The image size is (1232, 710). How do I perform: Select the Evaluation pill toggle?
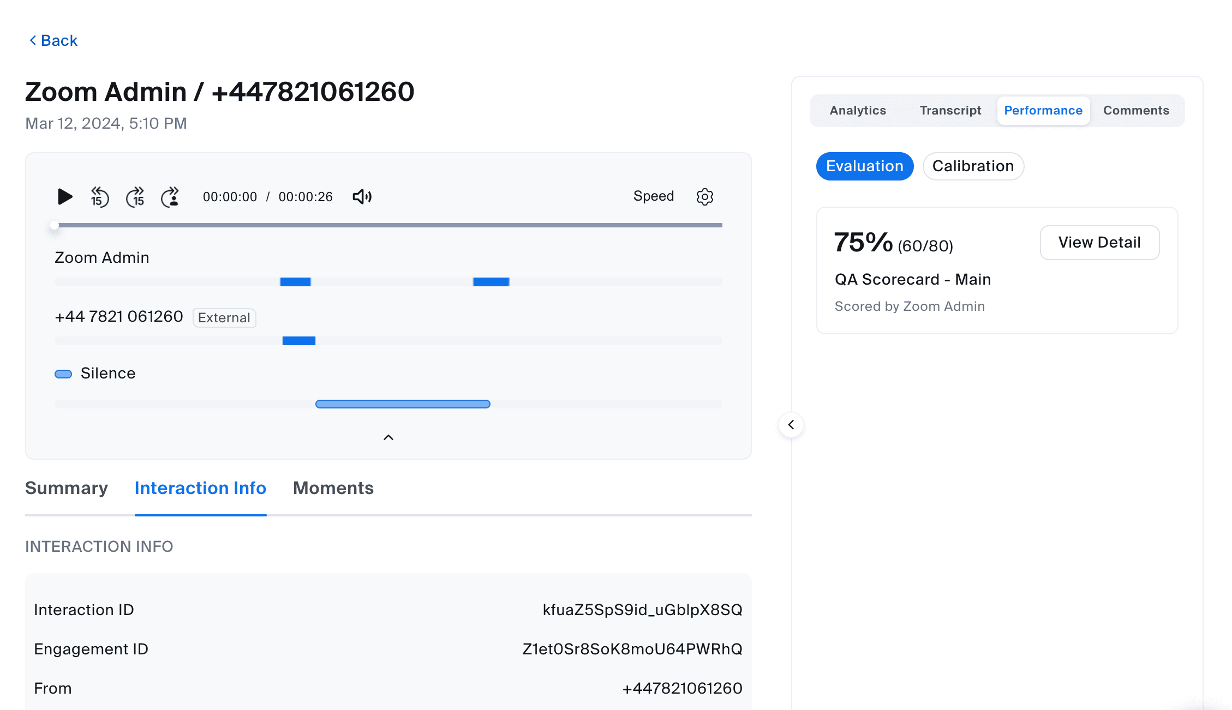click(864, 166)
